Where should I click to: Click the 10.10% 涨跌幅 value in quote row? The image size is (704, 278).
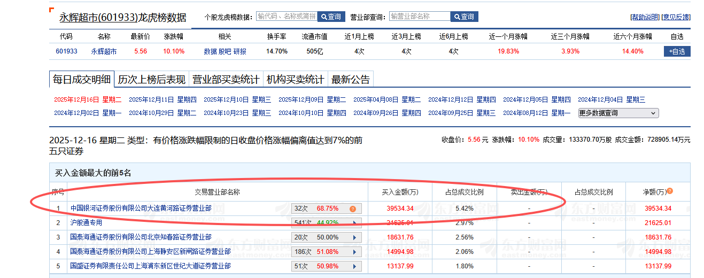[174, 51]
